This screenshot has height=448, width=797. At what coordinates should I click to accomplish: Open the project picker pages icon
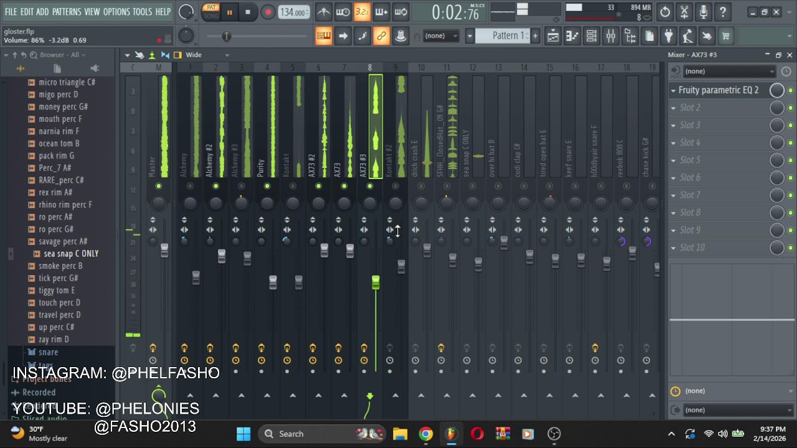pos(649,36)
